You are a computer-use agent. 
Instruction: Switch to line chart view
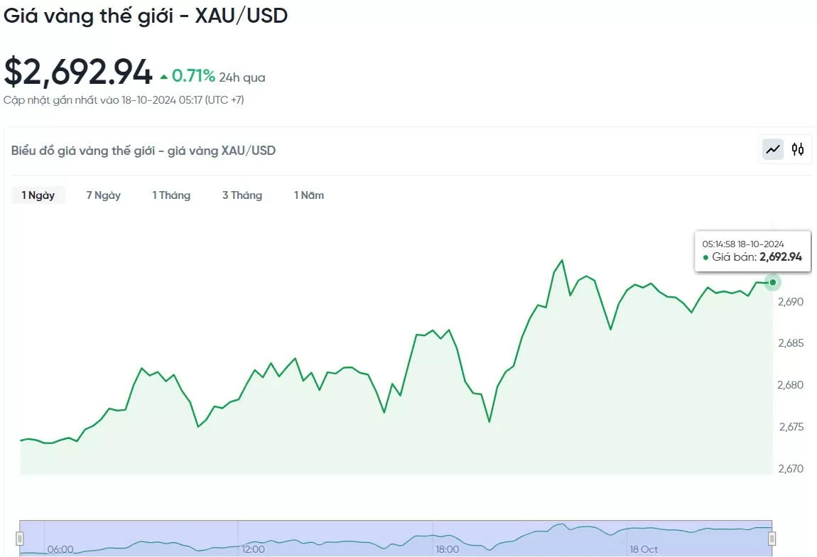pos(773,149)
